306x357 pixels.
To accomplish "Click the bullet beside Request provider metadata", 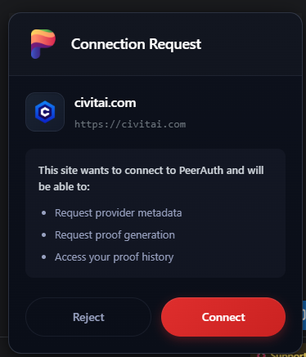I will [43, 213].
